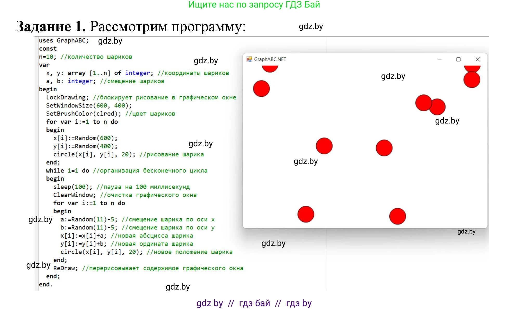
Task: Click the 'Задание 1.' heading text
Action: pyautogui.click(x=51, y=26)
